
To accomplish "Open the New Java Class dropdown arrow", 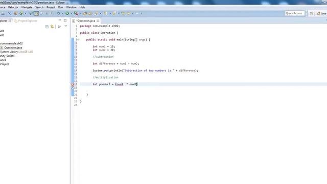I will point(26,13).
